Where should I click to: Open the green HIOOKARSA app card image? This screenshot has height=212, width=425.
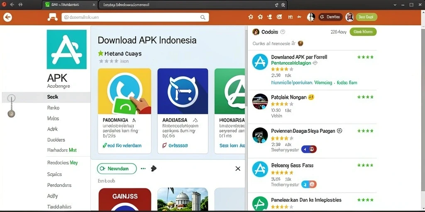click(230, 91)
